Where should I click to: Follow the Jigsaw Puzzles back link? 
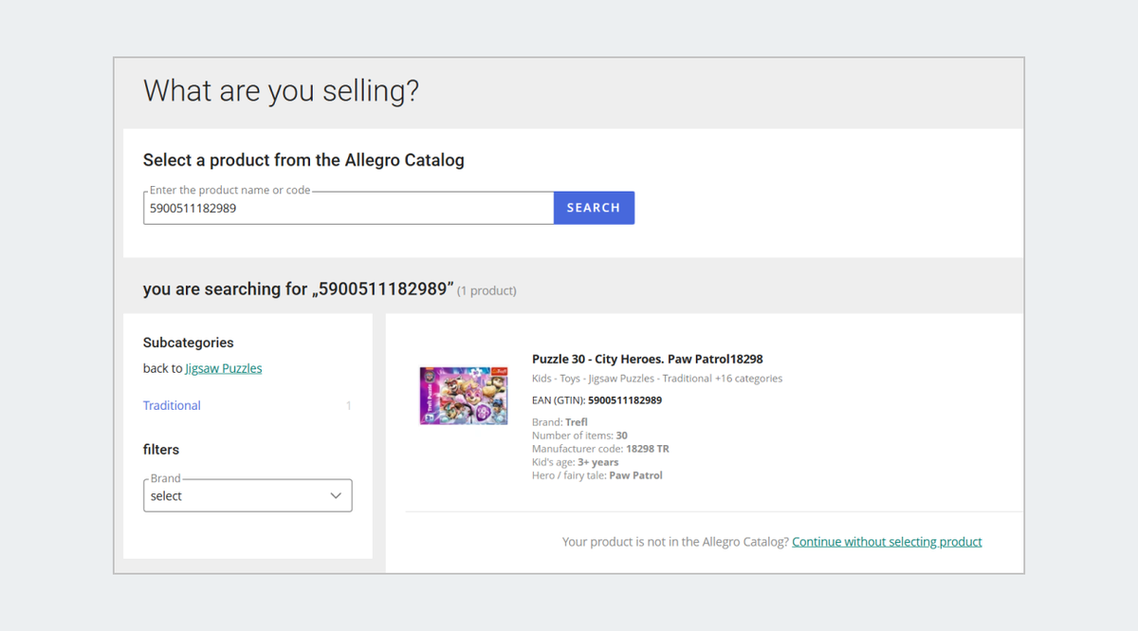(224, 368)
